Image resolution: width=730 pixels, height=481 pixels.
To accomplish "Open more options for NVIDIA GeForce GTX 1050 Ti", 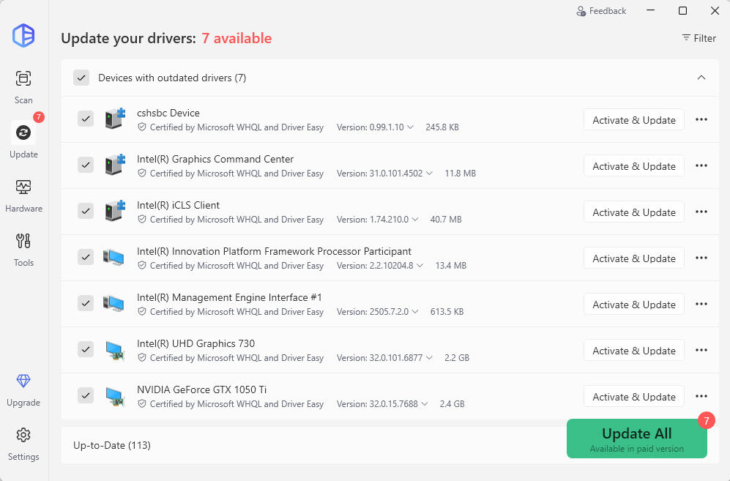I will pos(701,397).
